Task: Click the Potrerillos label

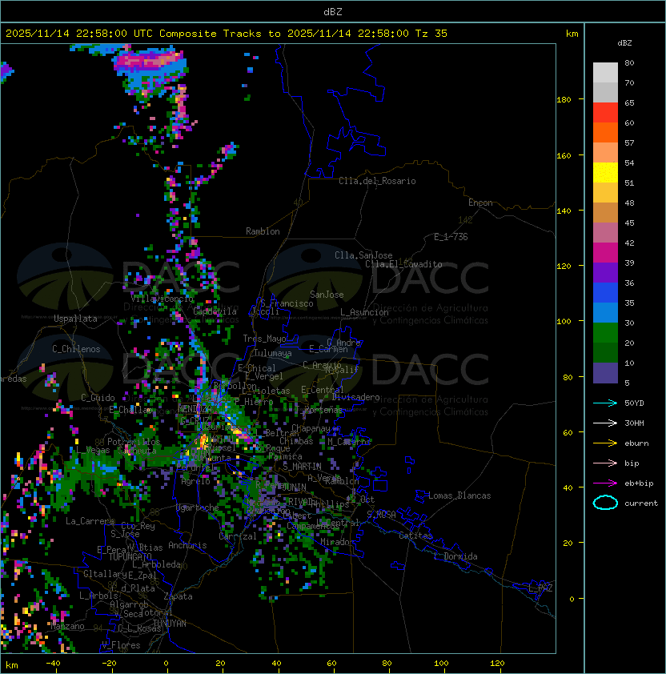Action: [134, 442]
